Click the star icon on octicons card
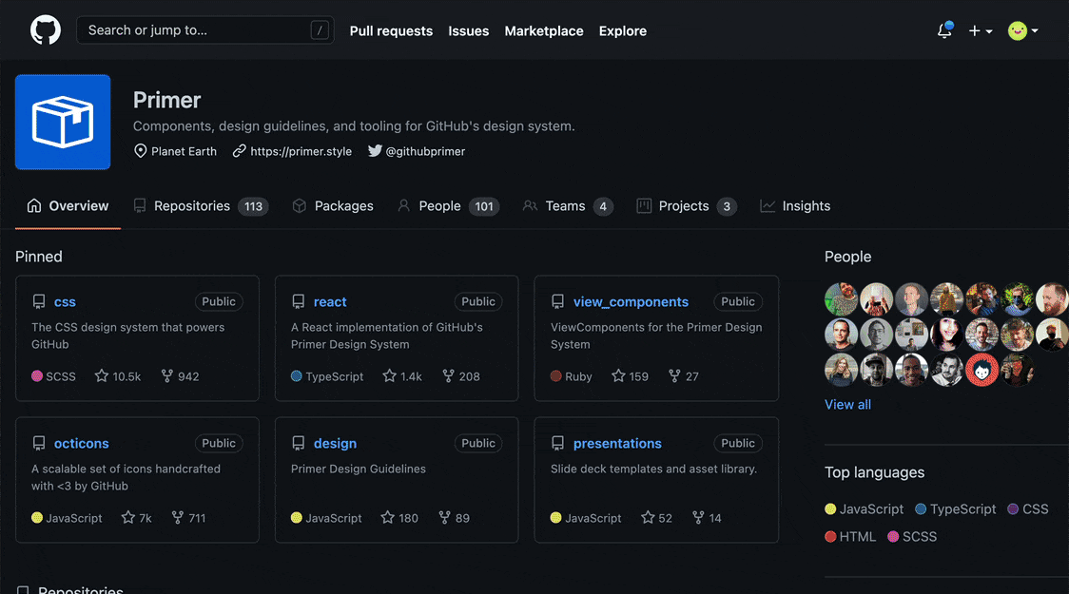This screenshot has width=1069, height=594. pos(128,518)
